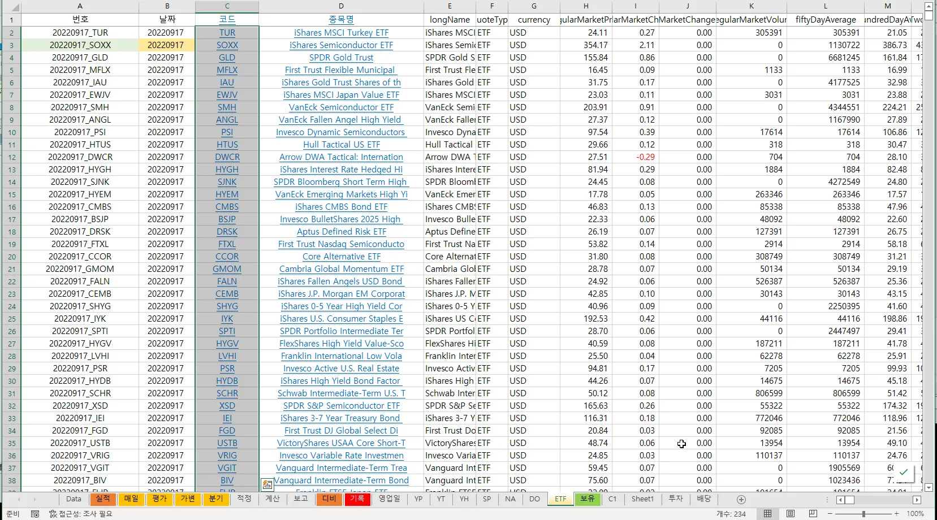This screenshot has height=520, width=937.
Task: Open the 적정 sheet tab
Action: click(x=244, y=499)
